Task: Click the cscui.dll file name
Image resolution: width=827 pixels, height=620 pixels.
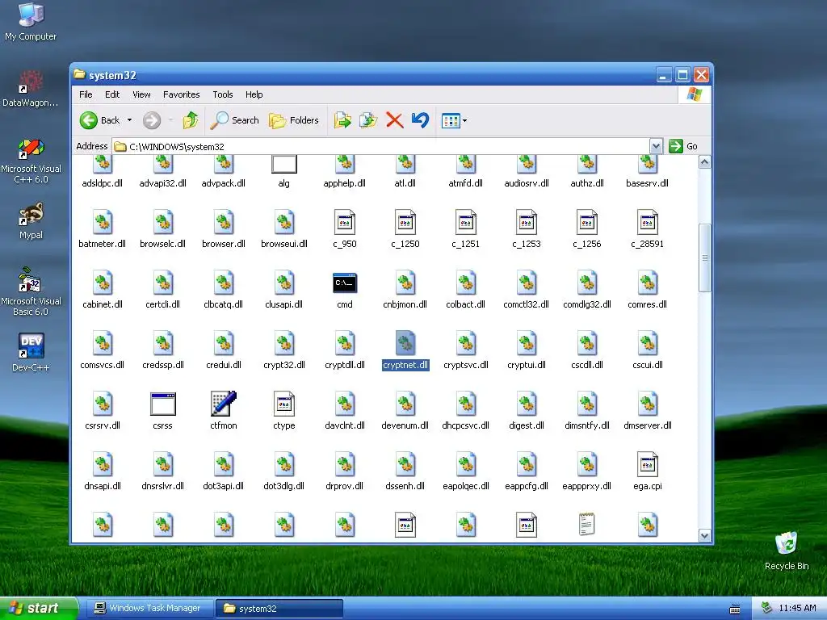Action: click(647, 365)
